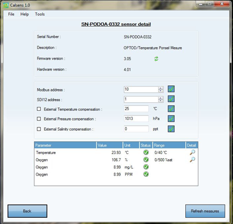Click the firmware version refresh icon

click(156, 59)
